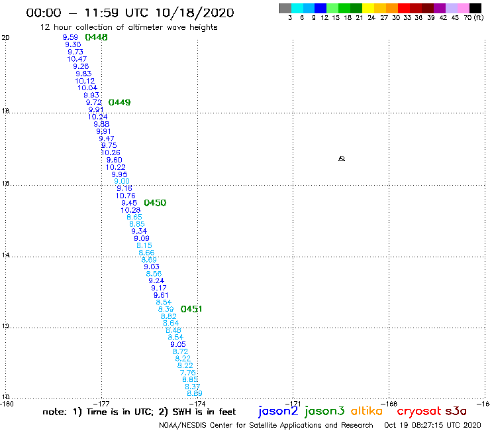Select the 10.22 wave height reading

[x=116, y=167]
